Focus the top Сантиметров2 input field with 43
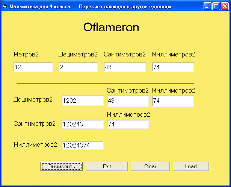 [x=125, y=67]
